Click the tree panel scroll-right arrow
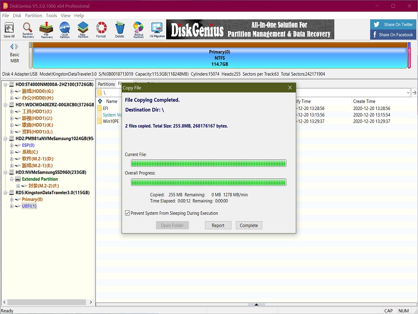Image resolution: width=418 pixels, height=314 pixels. point(91,302)
